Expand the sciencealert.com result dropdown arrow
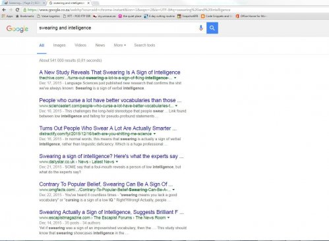Image resolution: width=329 pixels, height=241 pixels. 176,106
